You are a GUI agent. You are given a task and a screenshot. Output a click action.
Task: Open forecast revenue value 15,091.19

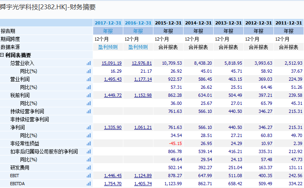tap(112, 63)
